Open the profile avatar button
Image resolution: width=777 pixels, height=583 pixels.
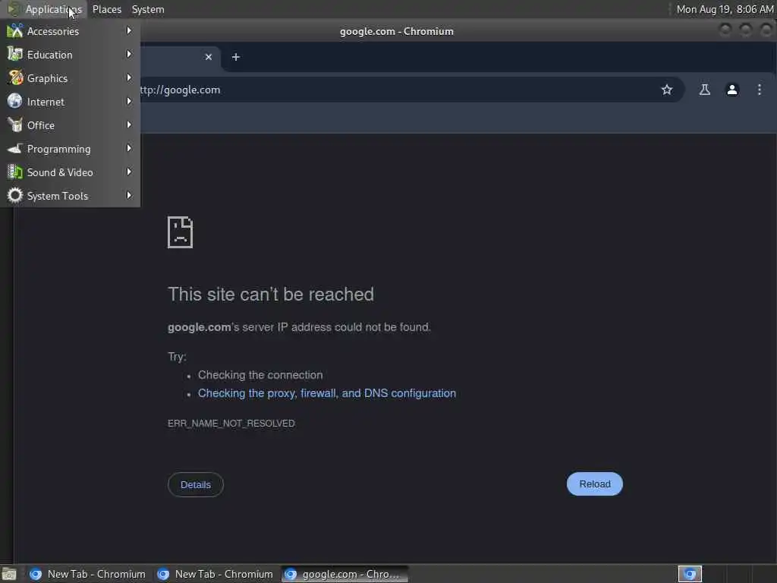coord(732,90)
